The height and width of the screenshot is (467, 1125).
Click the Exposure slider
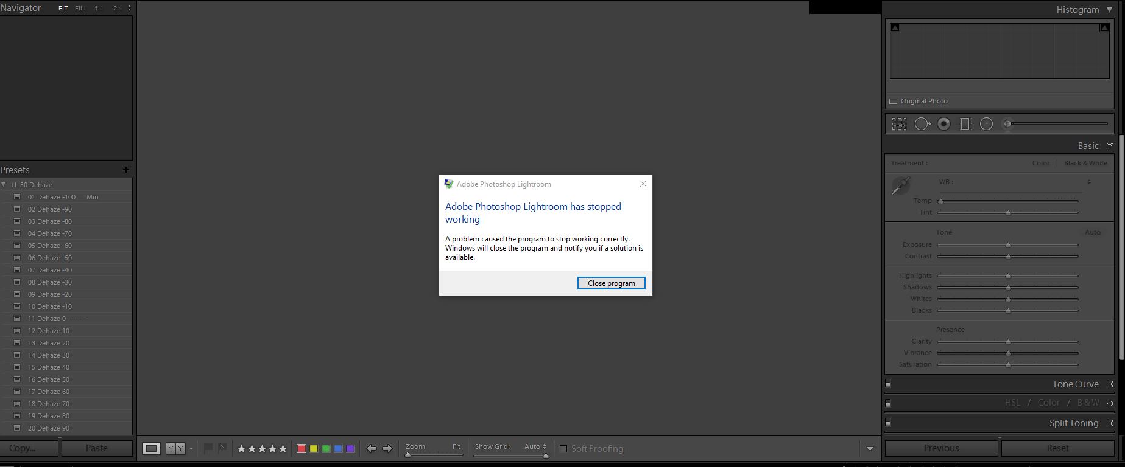coord(1007,244)
